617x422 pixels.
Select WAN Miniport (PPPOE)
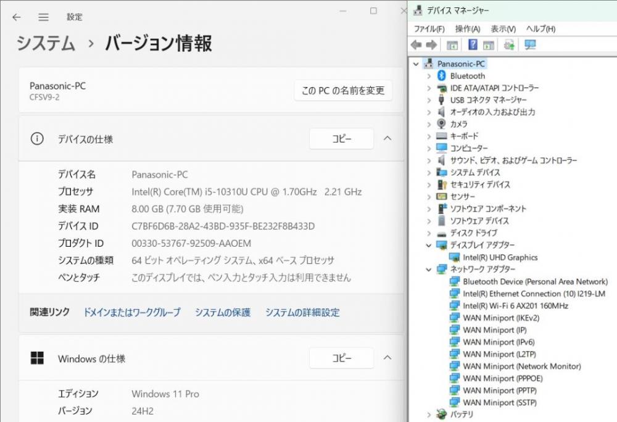tap(502, 378)
